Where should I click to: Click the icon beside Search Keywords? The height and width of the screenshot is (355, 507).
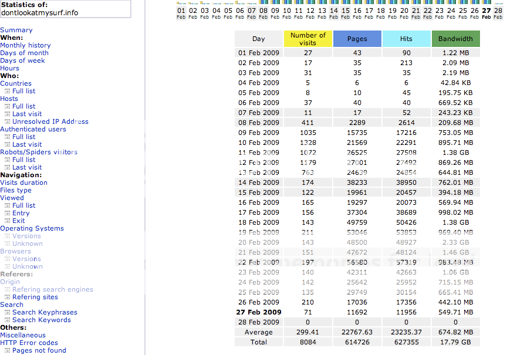[7, 320]
